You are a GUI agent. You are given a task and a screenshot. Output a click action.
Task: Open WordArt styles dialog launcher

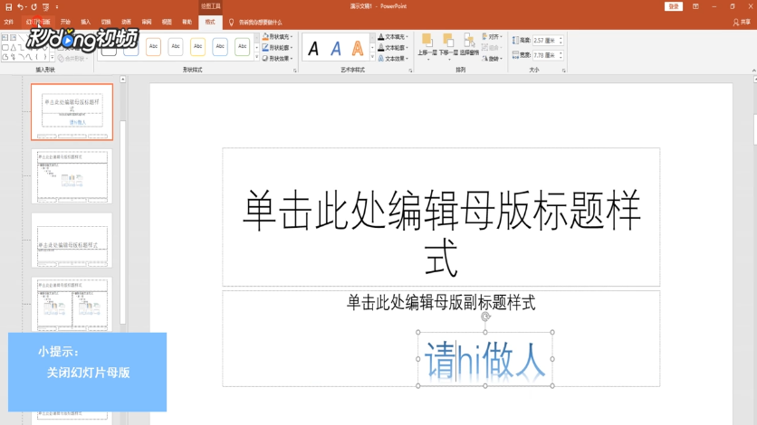point(411,71)
